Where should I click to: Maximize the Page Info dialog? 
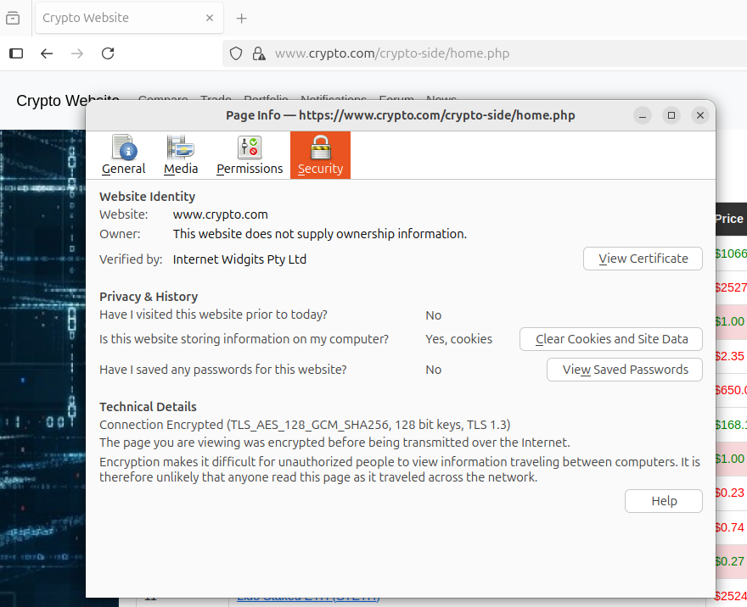[x=671, y=115]
